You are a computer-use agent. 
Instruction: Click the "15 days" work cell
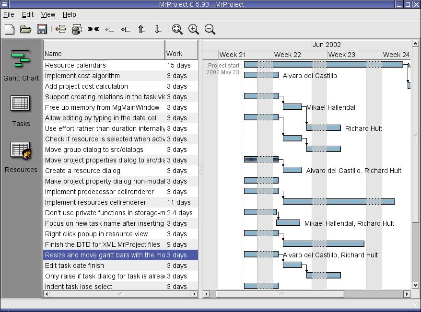(x=179, y=65)
